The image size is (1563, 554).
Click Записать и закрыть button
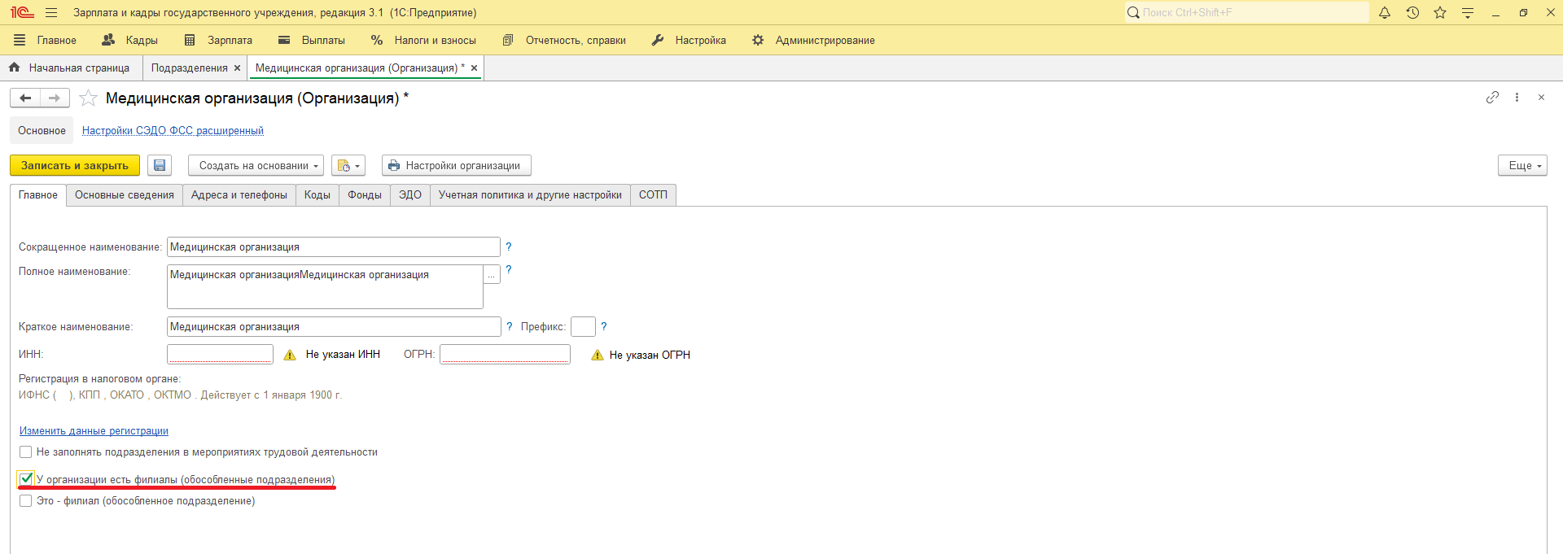click(75, 165)
